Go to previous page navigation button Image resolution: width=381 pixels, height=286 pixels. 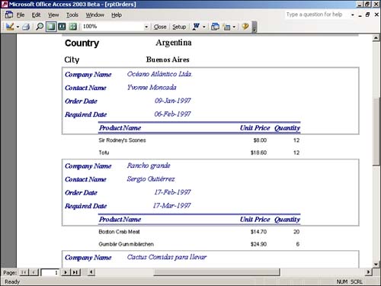click(34, 272)
